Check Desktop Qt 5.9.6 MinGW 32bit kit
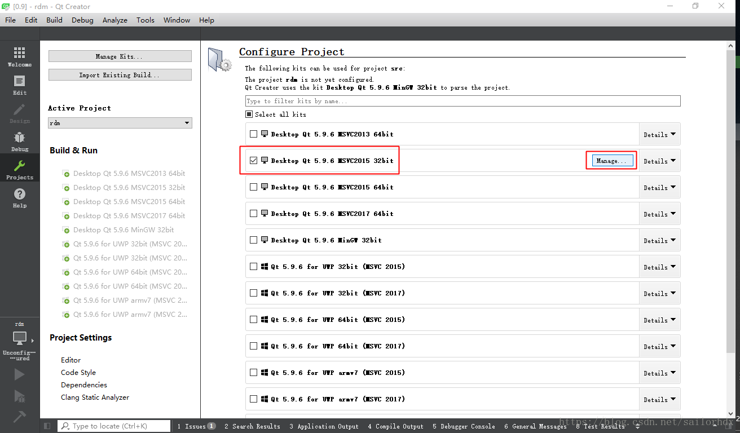 (253, 240)
